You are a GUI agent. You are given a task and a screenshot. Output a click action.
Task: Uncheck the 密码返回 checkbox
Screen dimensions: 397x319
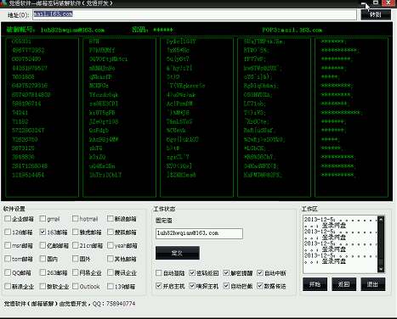(x=192, y=272)
